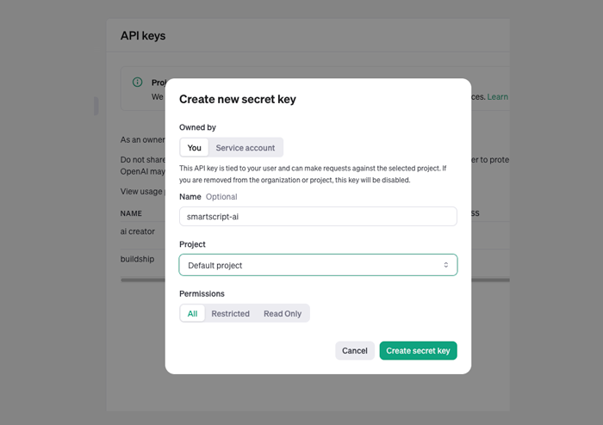
Task: Cancel the new secret key dialog
Action: coord(355,350)
